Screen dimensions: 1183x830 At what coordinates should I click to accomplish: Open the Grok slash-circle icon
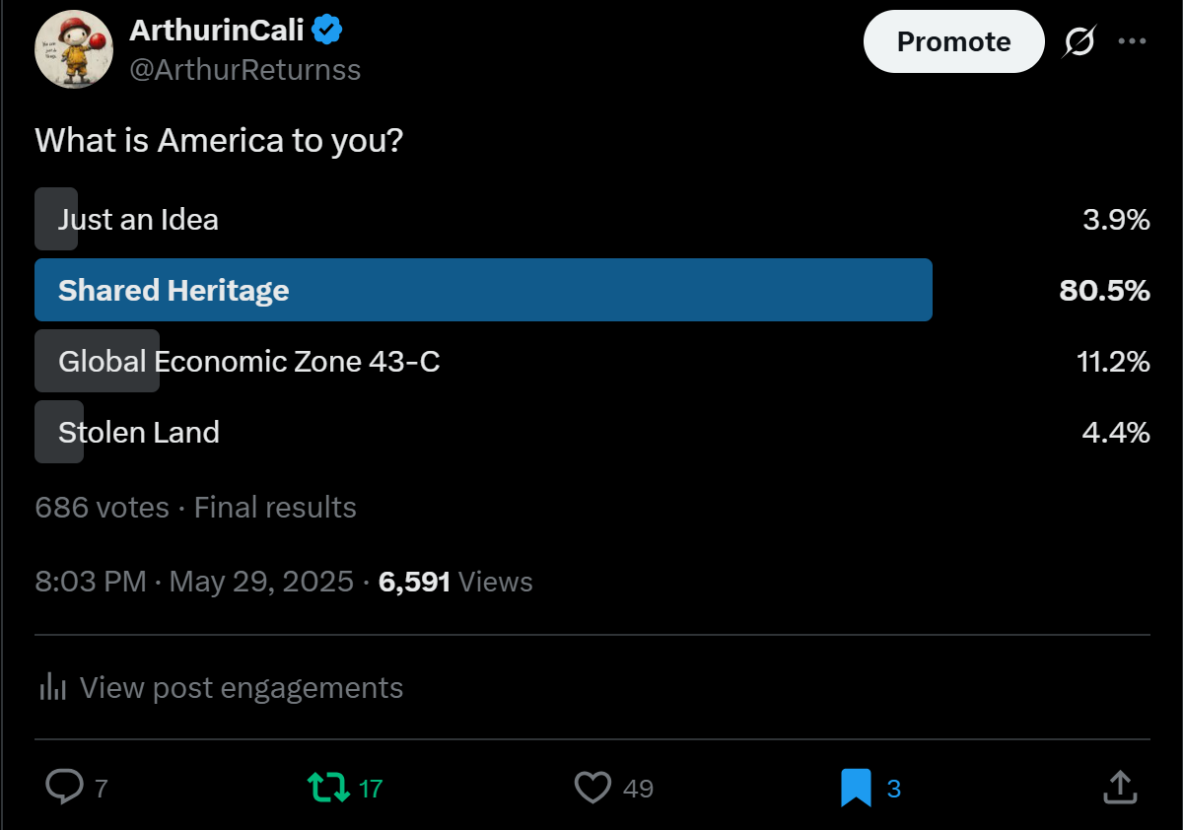(1080, 41)
